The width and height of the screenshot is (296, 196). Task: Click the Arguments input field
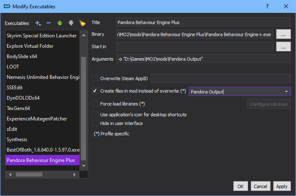(203, 59)
